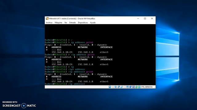Click the display indicator icon in status bar

click(127, 87)
